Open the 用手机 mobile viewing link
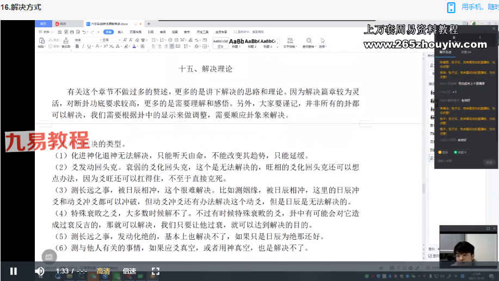The height and width of the screenshot is (281, 499). point(479,7)
